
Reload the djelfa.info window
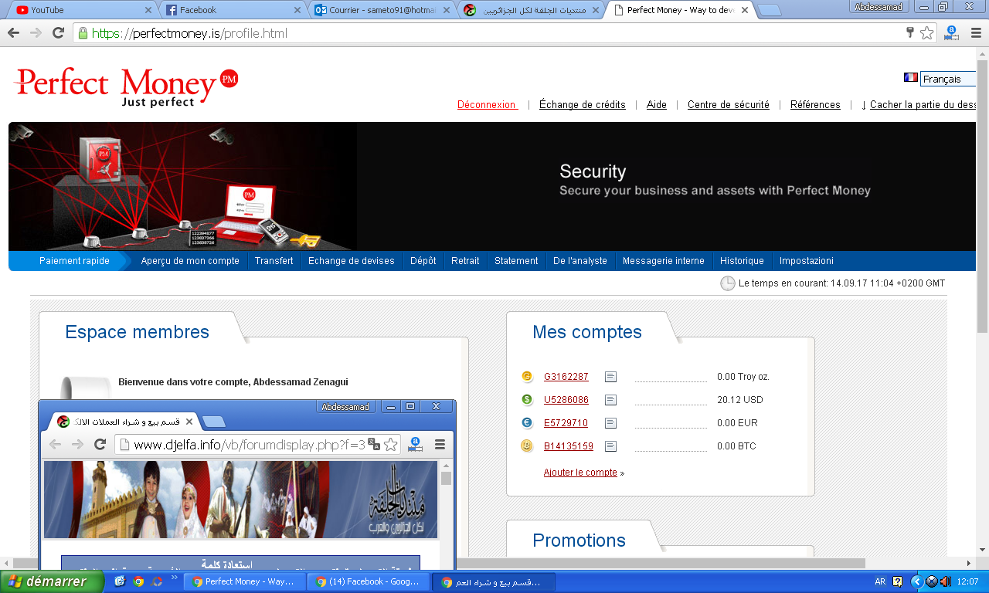[100, 444]
